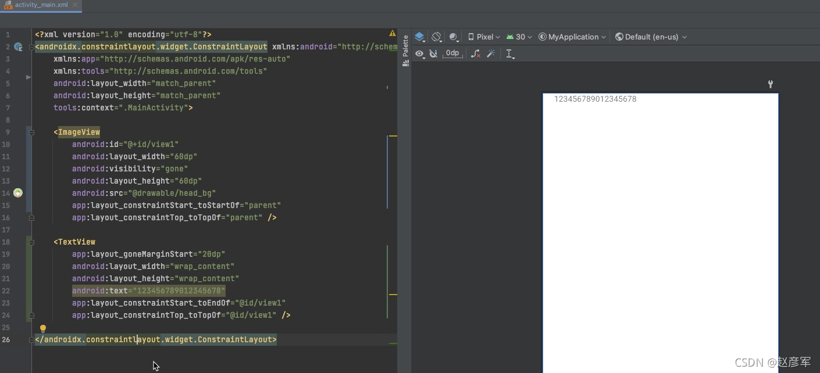This screenshot has width=820, height=373.
Task: Clear all constraints icon
Action: tap(476, 53)
